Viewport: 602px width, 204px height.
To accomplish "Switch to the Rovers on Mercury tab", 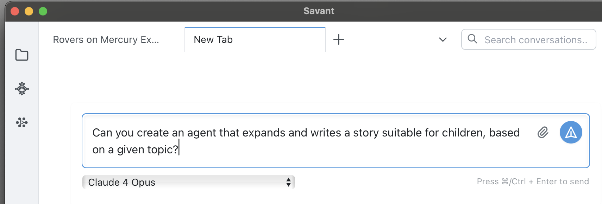I will click(x=106, y=40).
